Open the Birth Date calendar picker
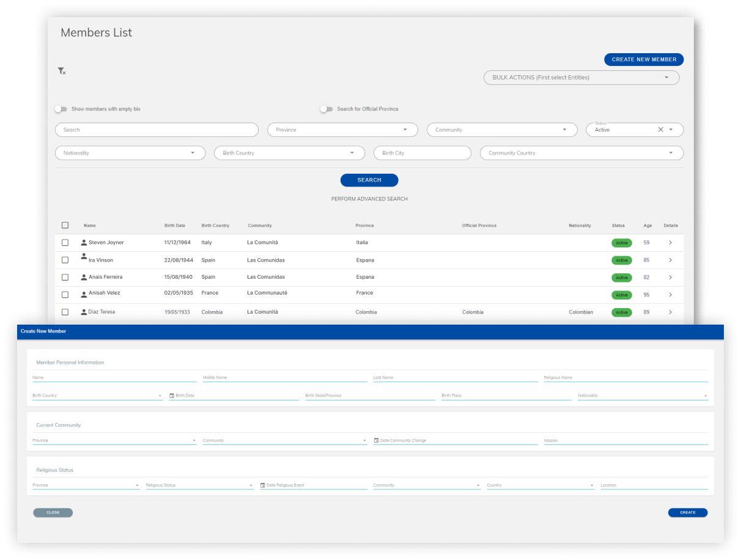 coord(172,396)
